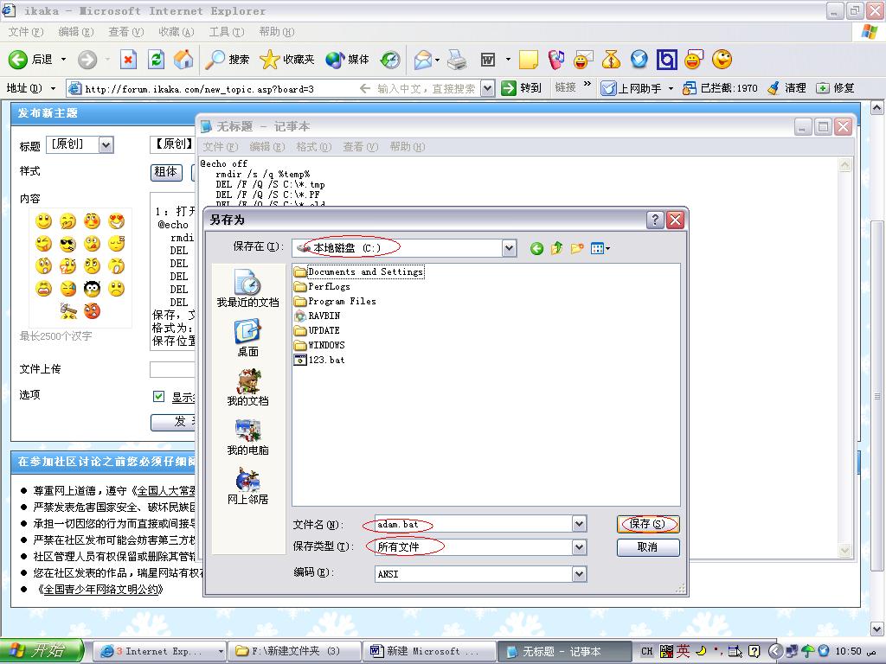This screenshot has width=886, height=664.
Task: Open the Back button history dropdown arrow
Action: coord(63,60)
